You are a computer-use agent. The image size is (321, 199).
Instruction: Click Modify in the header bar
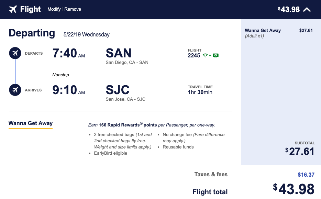pos(54,9)
